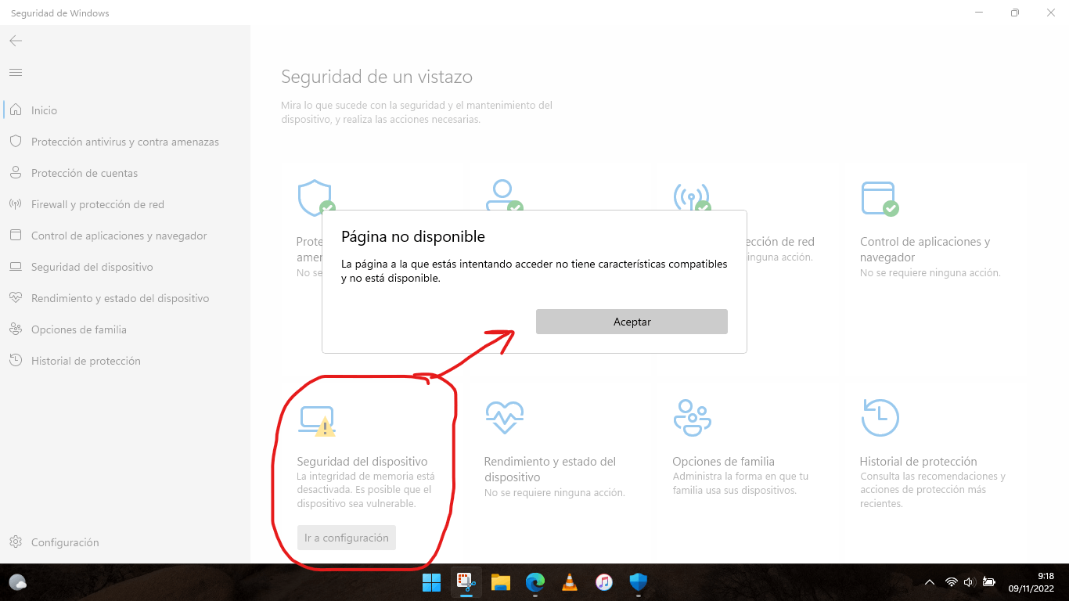Click the Inicio home icon
Screen dimensions: 1069x601
click(x=16, y=110)
